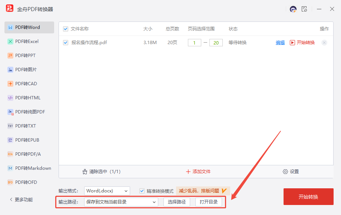
Task: Click the 3.18M file size cell
Action: [x=150, y=43]
